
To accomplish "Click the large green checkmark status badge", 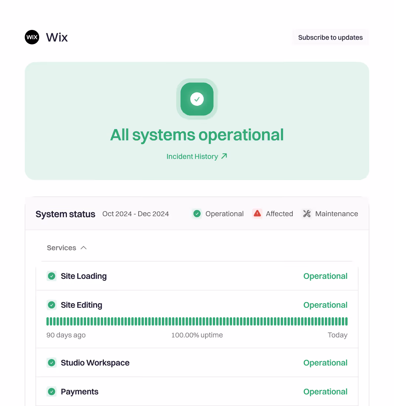I will [x=197, y=99].
